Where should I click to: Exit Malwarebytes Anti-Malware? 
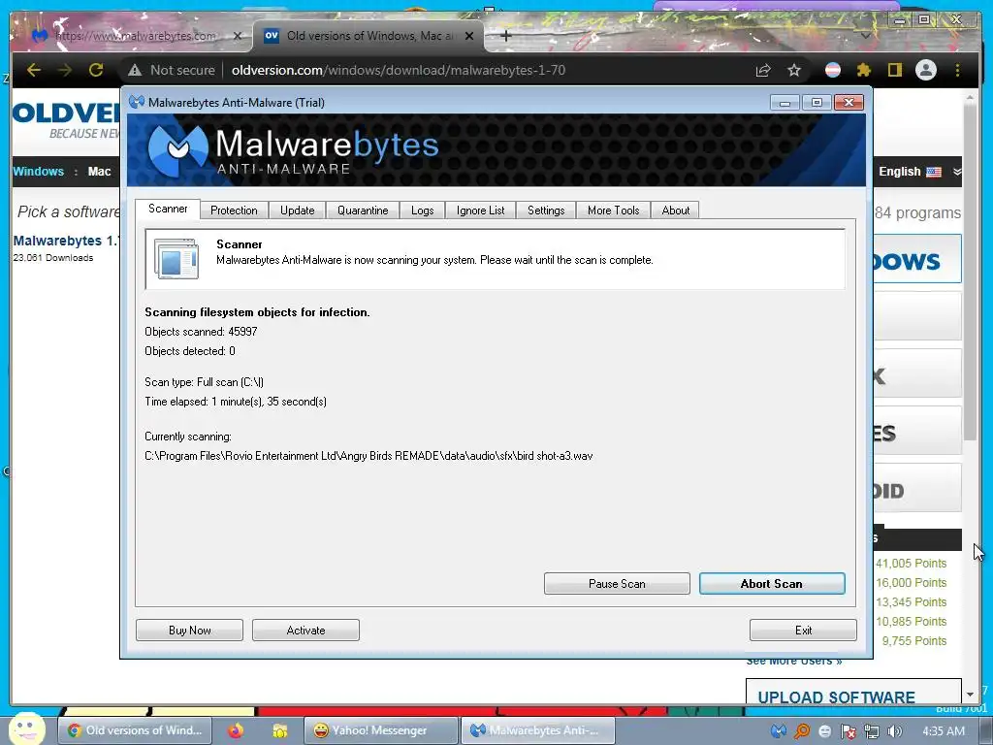coord(803,630)
